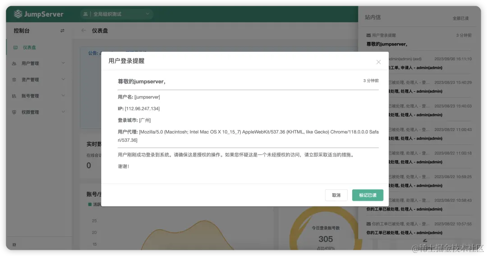Click the 用户名 value [jumpserver]
The image size is (487, 256).
tap(147, 97)
